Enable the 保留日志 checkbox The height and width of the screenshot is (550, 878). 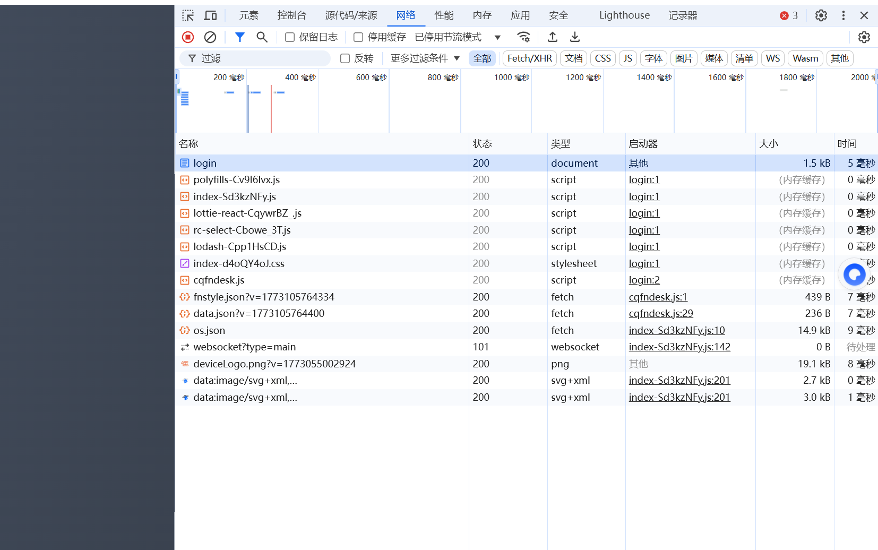(290, 37)
